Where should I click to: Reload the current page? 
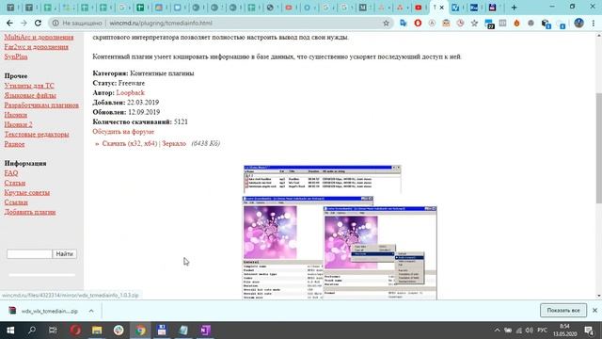tap(38, 23)
